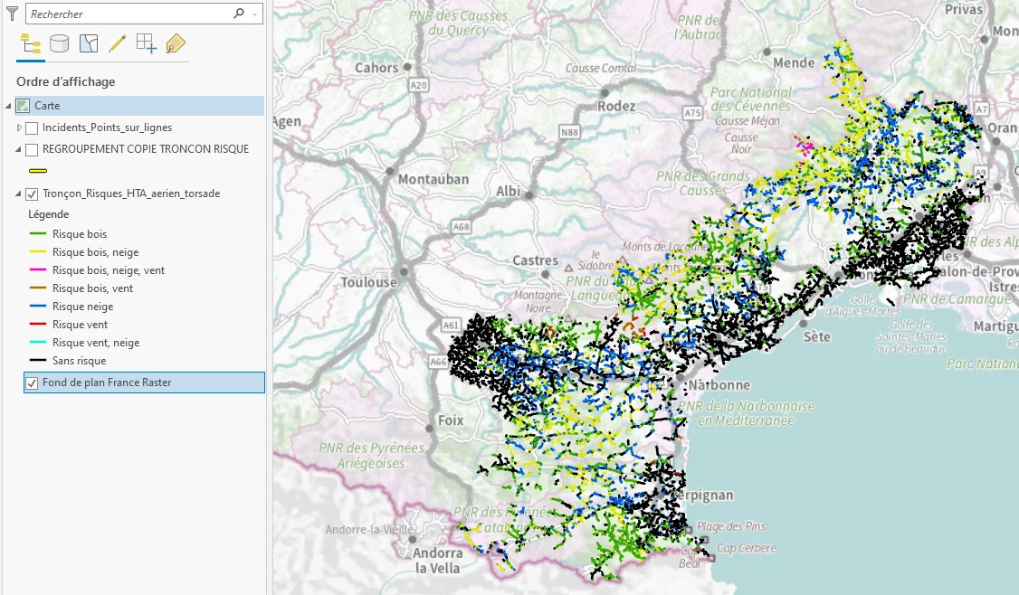This screenshot has height=595, width=1019.
Task: Select the Risque vent legend label
Action: tap(80, 324)
